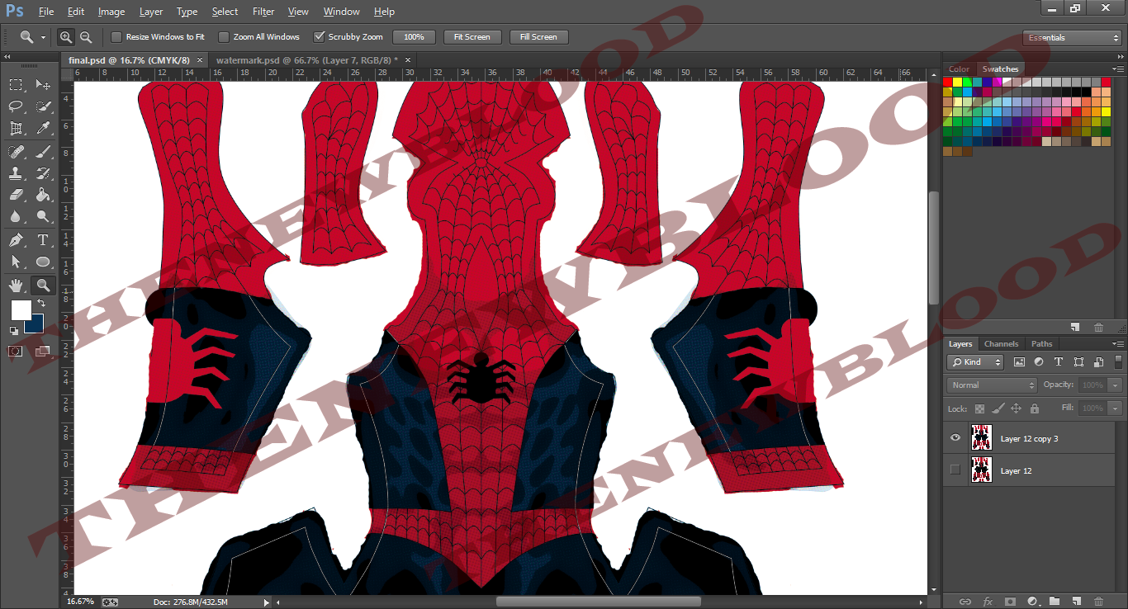Switch to watermark.psd document tab
Screen dimensions: 1128x609
pos(306,60)
